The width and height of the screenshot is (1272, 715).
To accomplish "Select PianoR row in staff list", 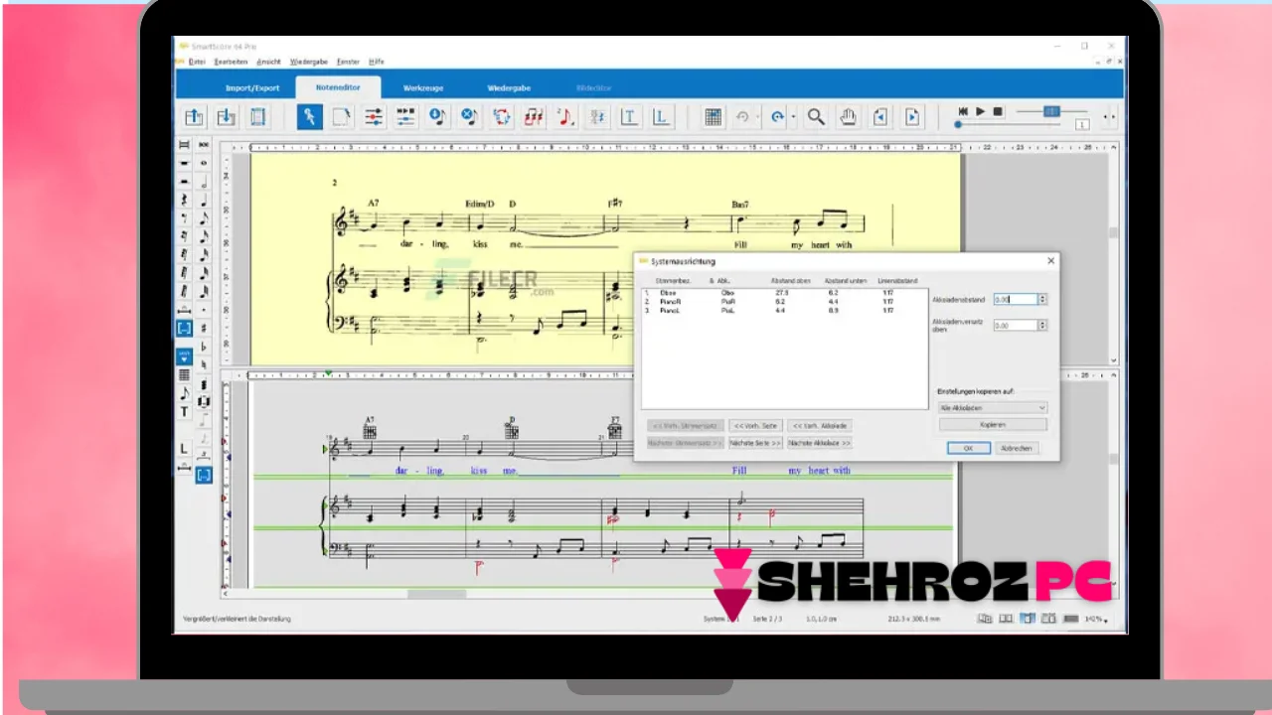I will point(783,301).
